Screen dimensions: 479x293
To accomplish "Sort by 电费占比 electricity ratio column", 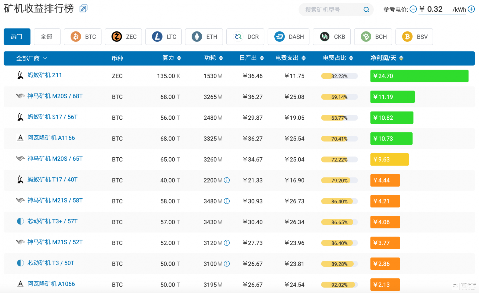I will pos(338,58).
